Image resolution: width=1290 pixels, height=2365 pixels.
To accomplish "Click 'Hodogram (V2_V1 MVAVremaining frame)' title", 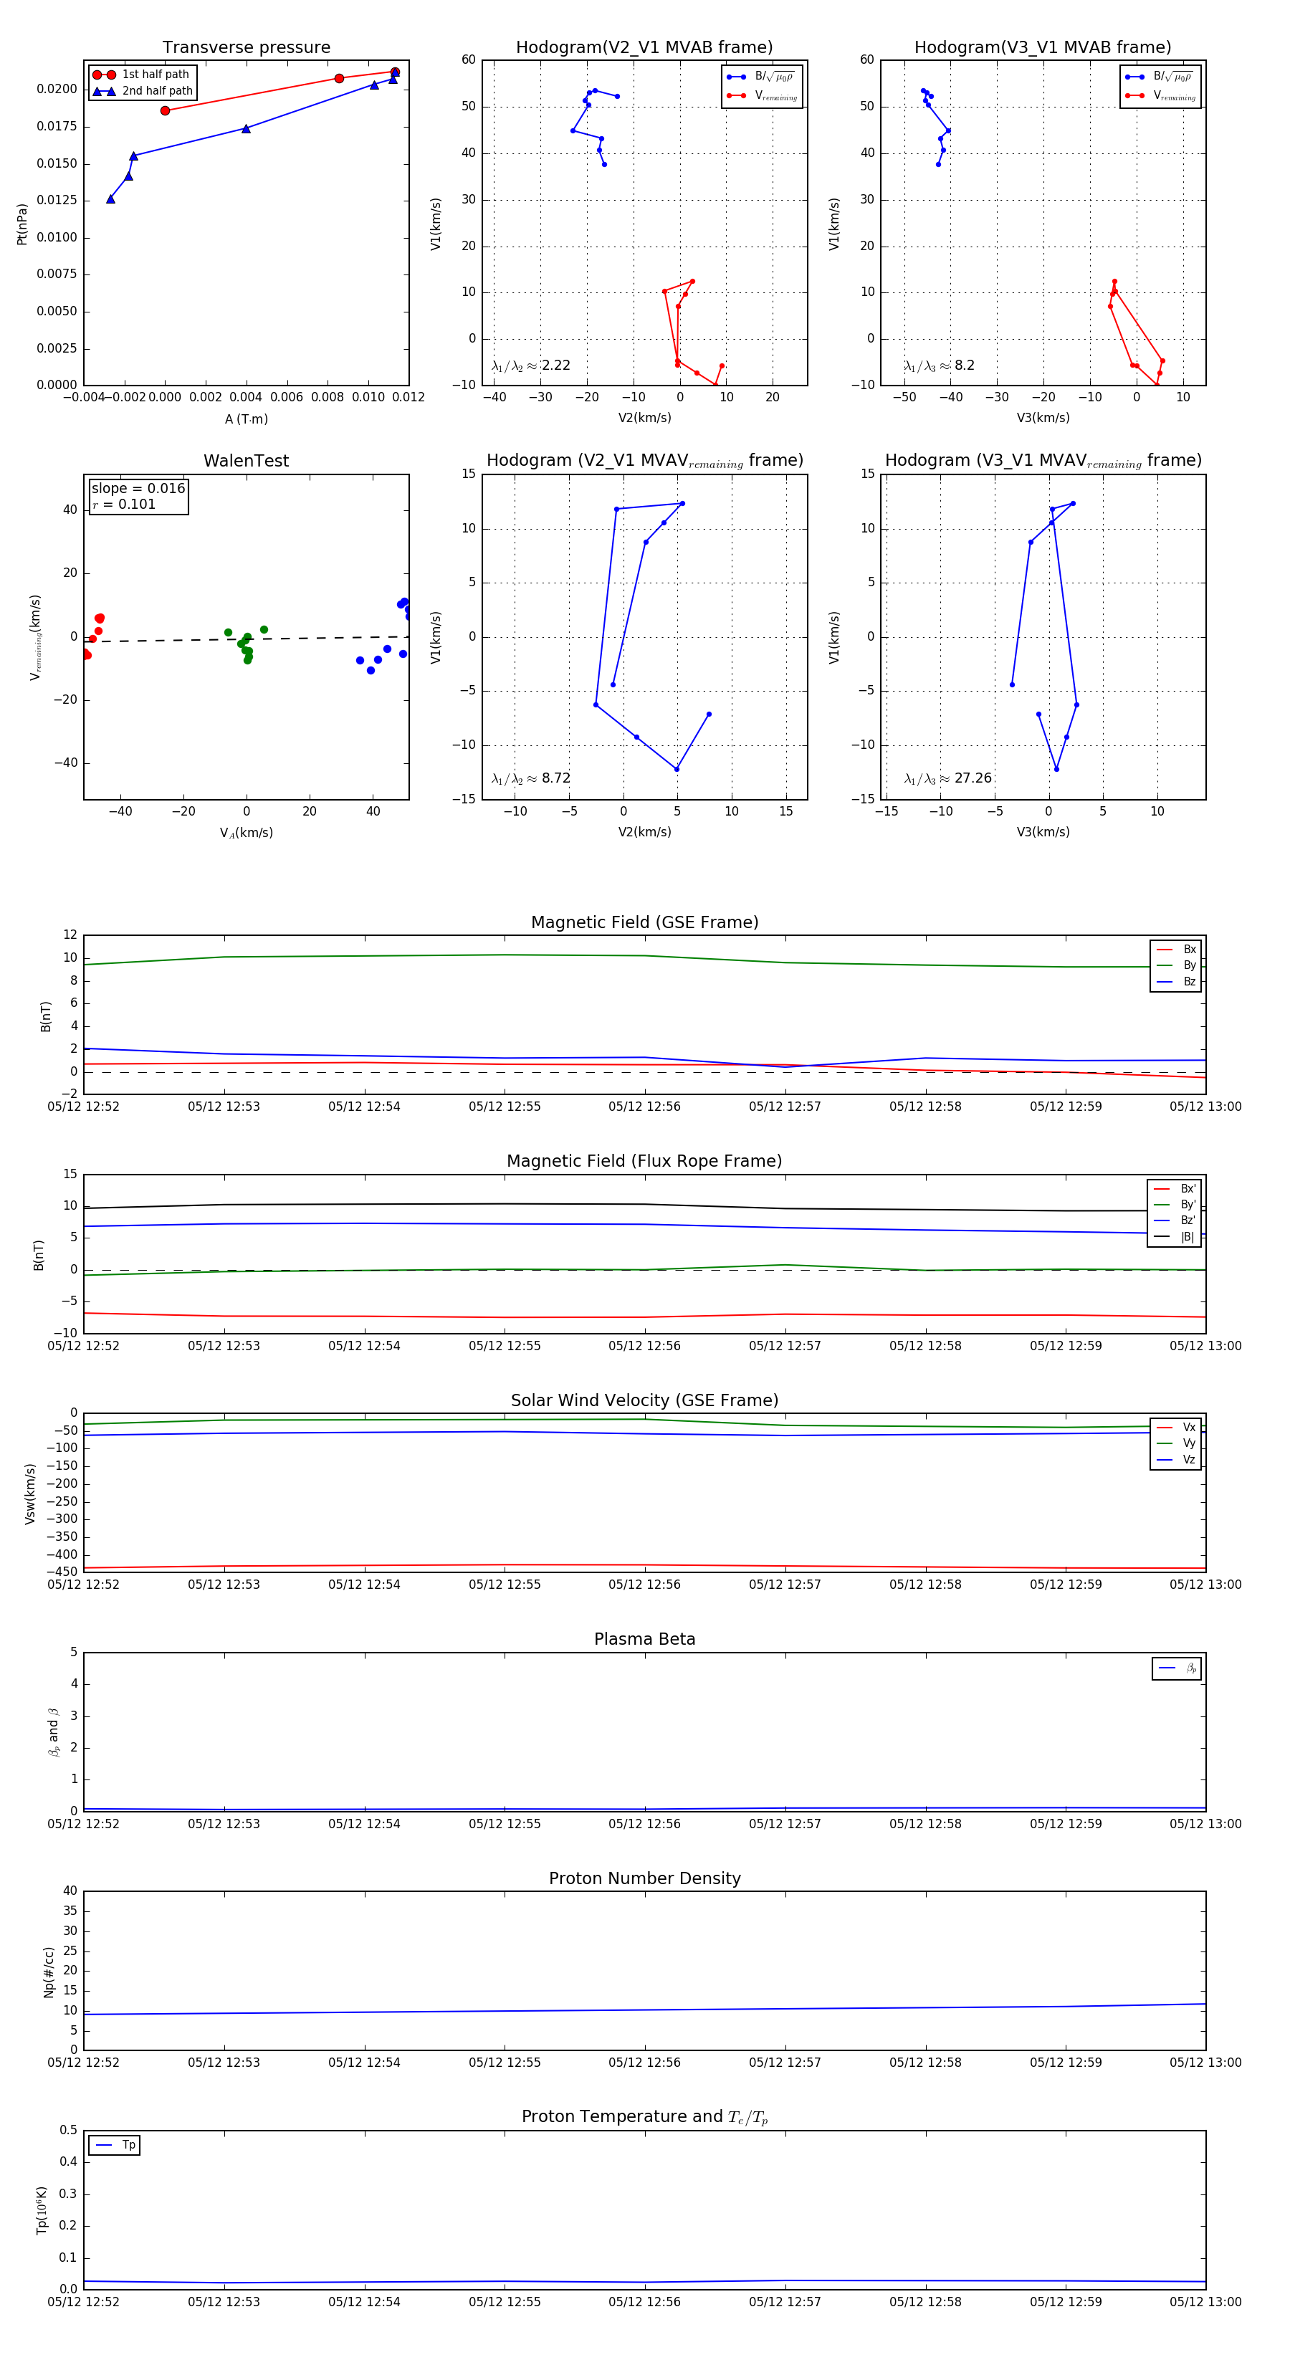I will pyautogui.click(x=644, y=461).
